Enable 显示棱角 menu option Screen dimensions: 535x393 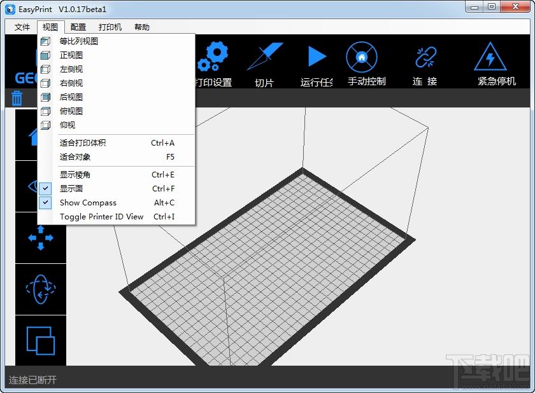pos(116,175)
